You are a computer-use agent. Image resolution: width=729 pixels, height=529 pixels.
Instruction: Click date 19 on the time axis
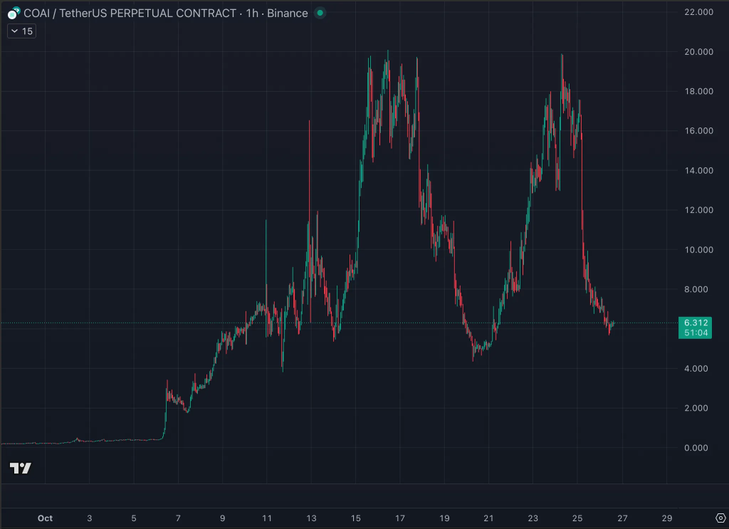pos(444,518)
